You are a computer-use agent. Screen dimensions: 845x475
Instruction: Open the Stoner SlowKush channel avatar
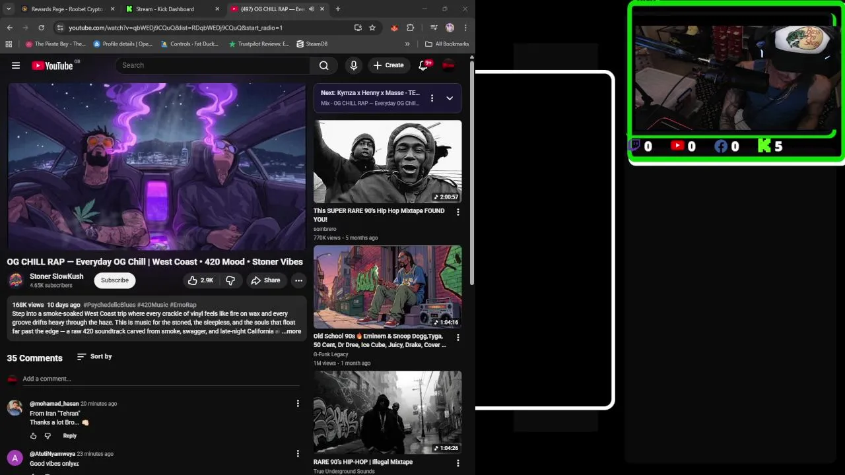click(x=16, y=280)
